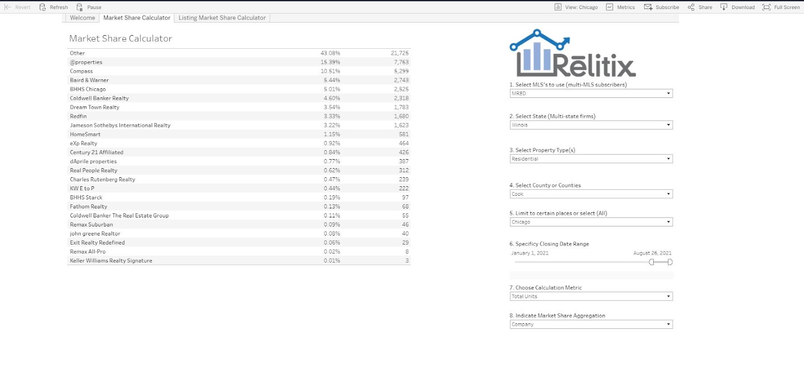This screenshot has width=804, height=368.
Task: Select the Real People Realty row
Action: [x=239, y=171]
